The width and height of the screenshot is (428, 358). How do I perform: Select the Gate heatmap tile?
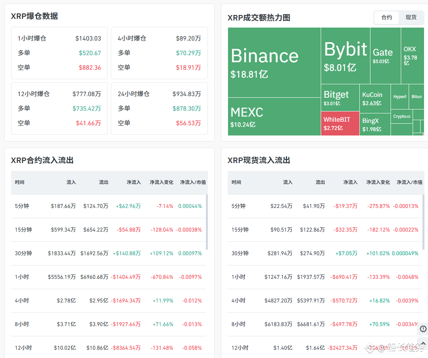(385, 56)
